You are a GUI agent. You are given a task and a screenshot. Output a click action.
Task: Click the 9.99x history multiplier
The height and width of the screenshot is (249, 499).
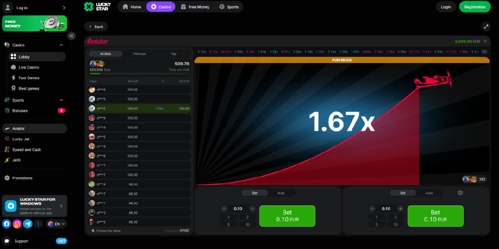tap(366, 52)
